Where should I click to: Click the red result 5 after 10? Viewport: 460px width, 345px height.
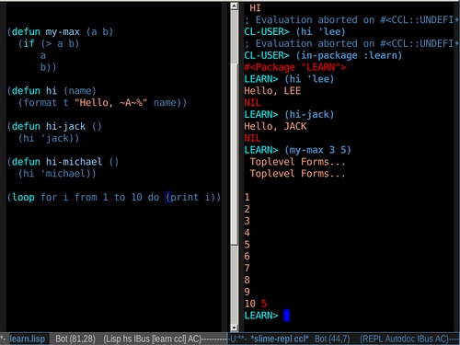264,304
